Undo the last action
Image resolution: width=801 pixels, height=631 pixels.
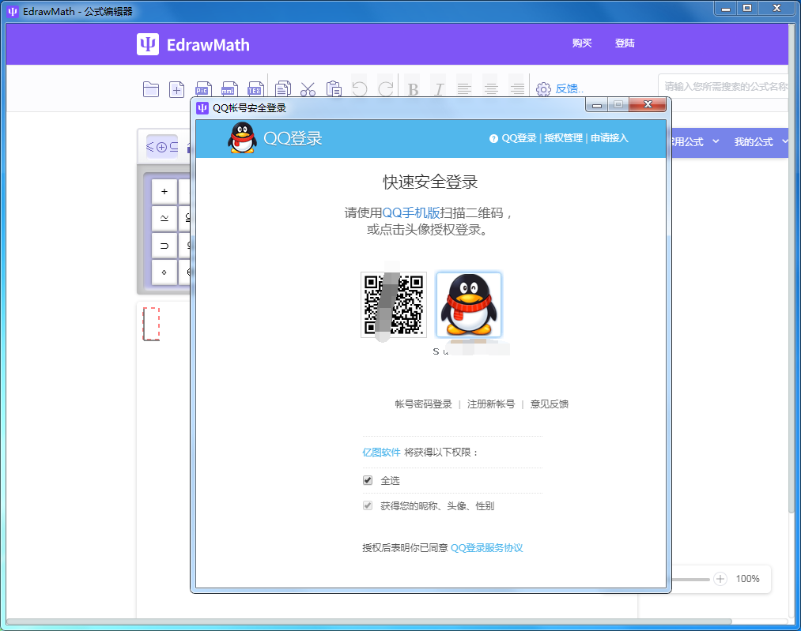point(360,89)
